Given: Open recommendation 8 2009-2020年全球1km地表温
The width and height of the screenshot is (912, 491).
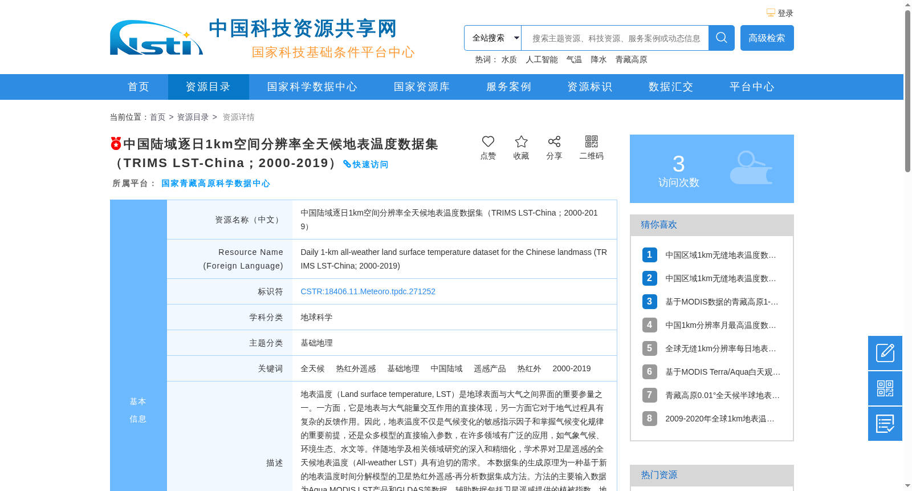Looking at the screenshot, I should pyautogui.click(x=720, y=419).
